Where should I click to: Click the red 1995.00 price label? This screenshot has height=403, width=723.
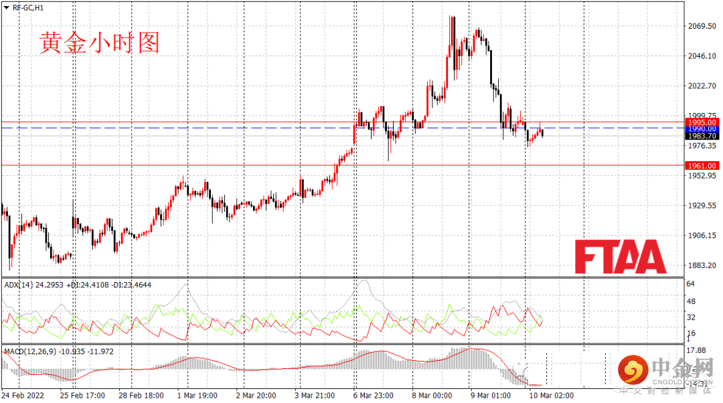point(702,122)
